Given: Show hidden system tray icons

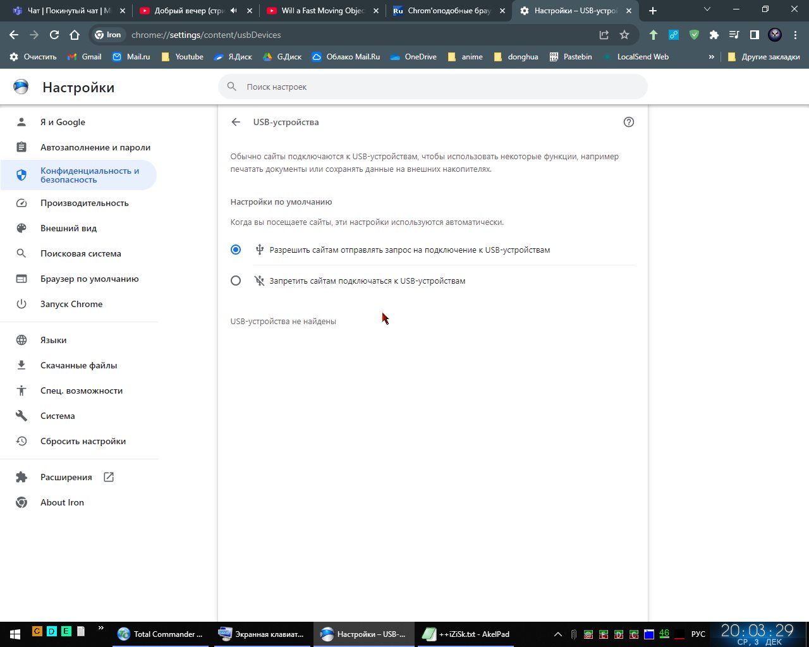Looking at the screenshot, I should 557,634.
